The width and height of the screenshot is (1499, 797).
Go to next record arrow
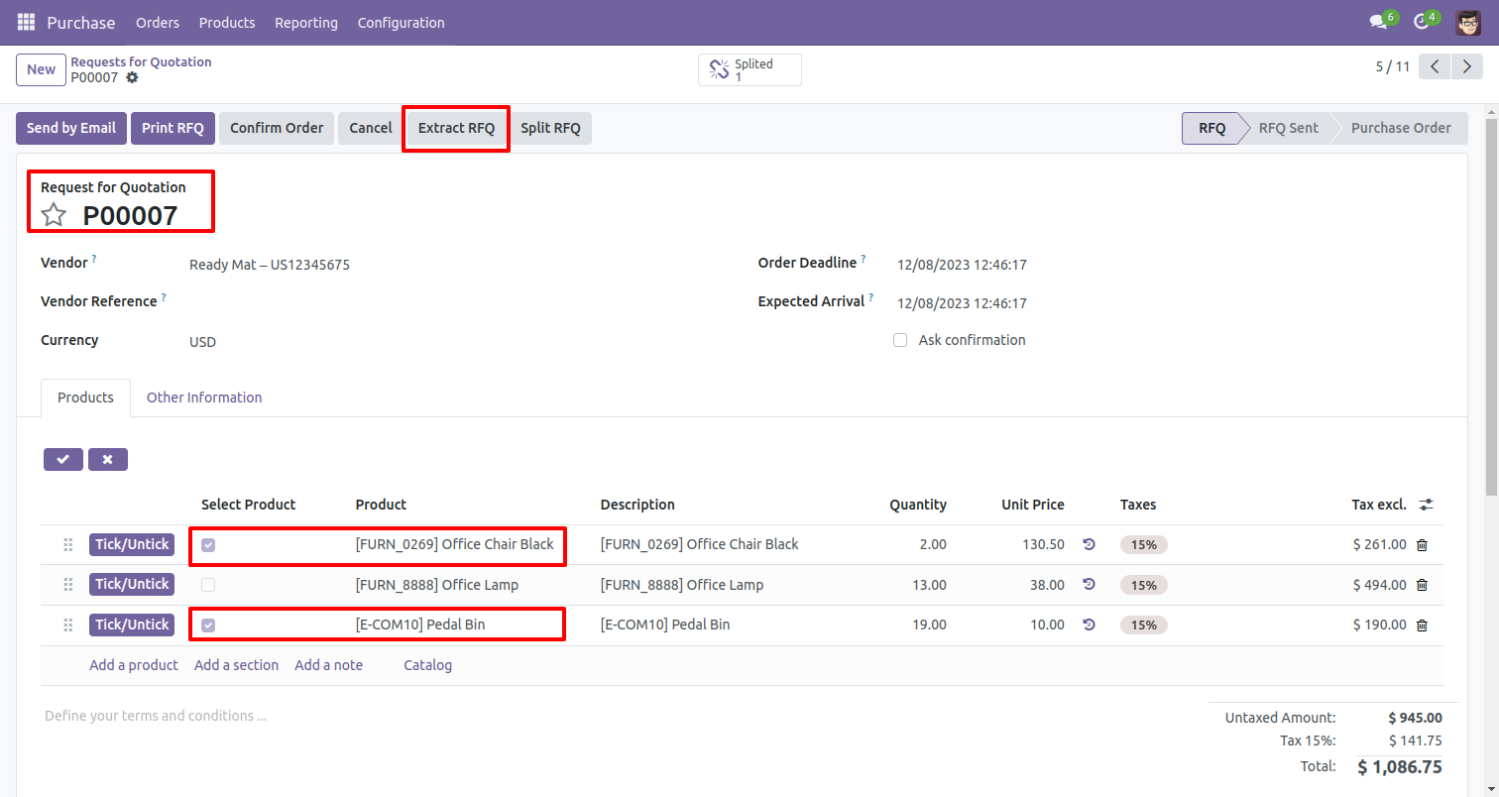1465,66
